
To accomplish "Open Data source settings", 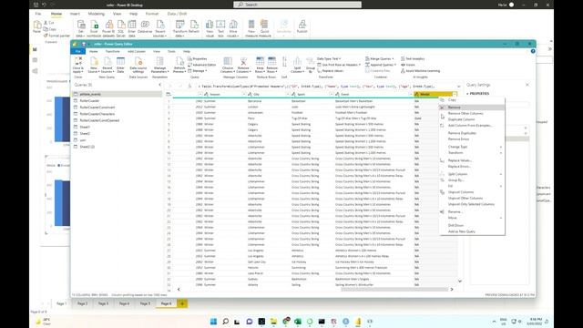I will (x=138, y=65).
